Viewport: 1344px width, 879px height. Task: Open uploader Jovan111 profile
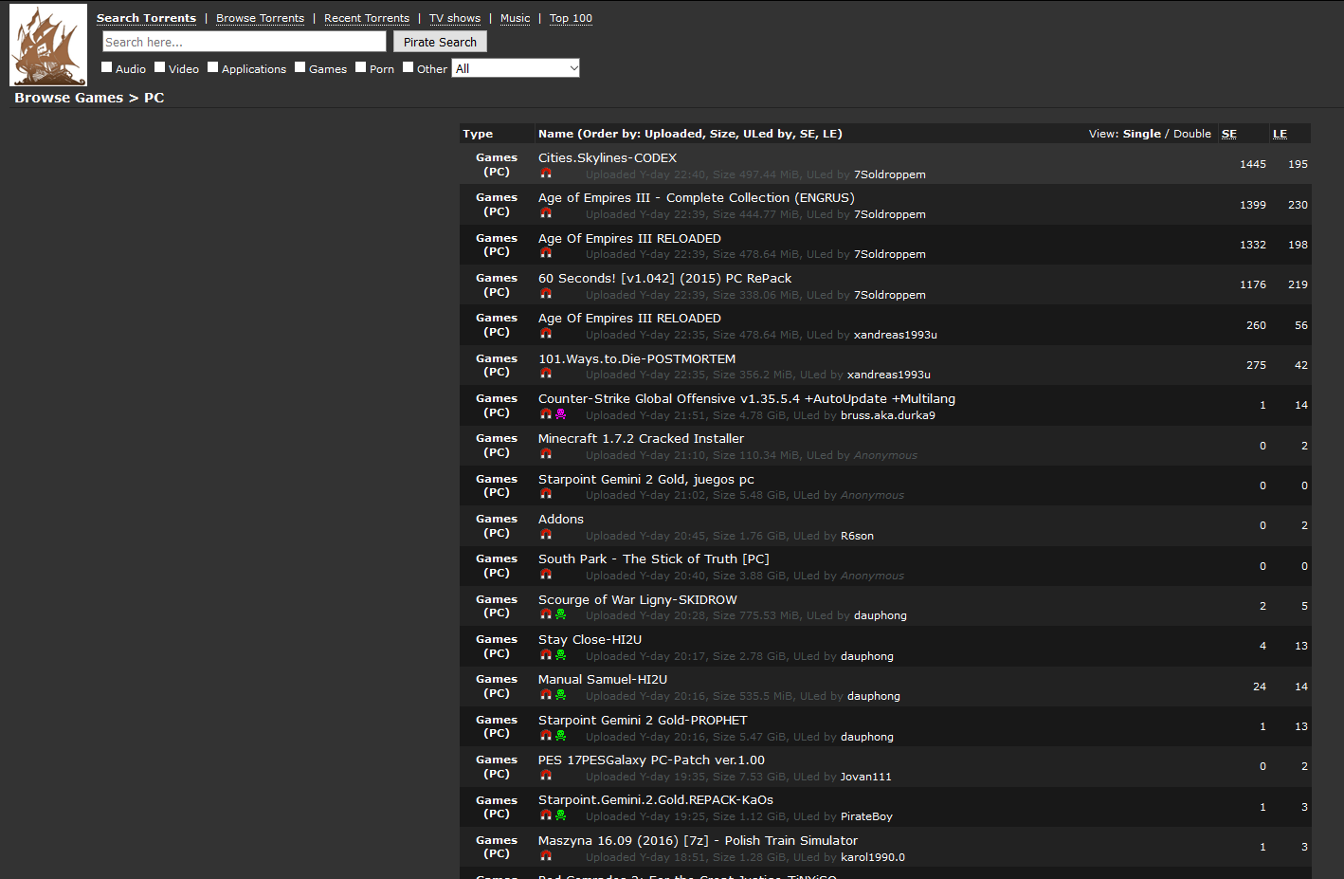tap(866, 777)
